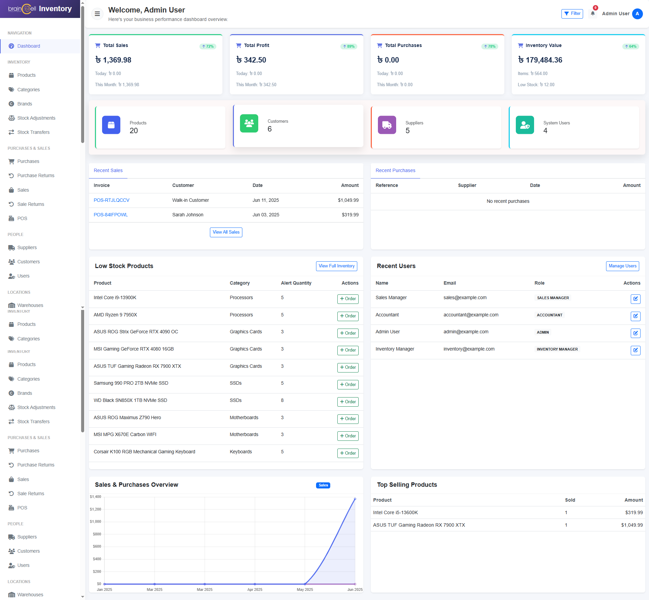Order more Intel Core i9-13900K stock

[x=348, y=299]
